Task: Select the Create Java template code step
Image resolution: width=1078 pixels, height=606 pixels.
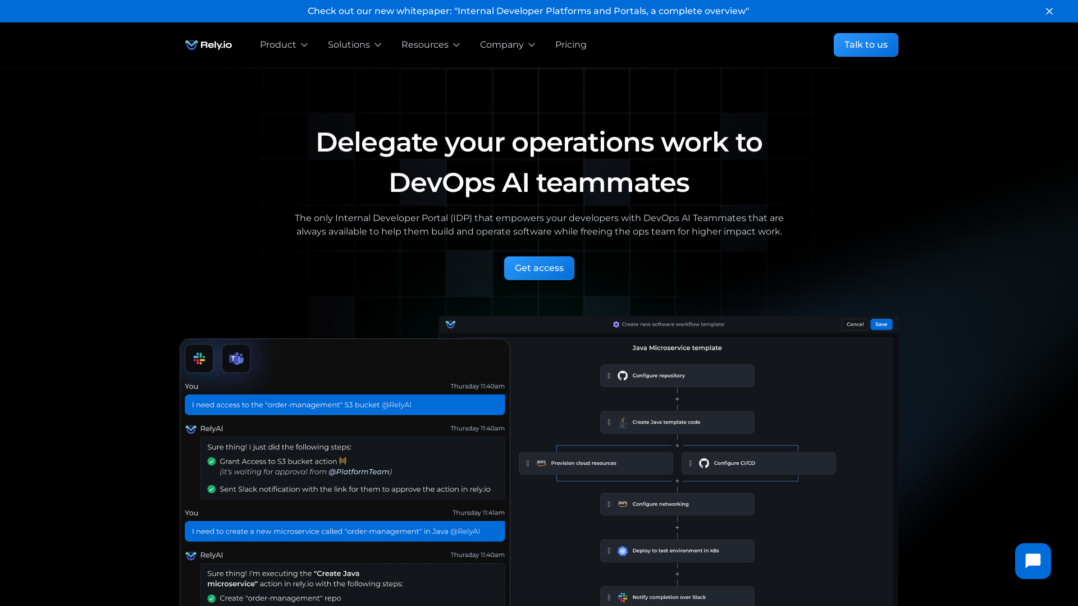Action: coord(677,423)
